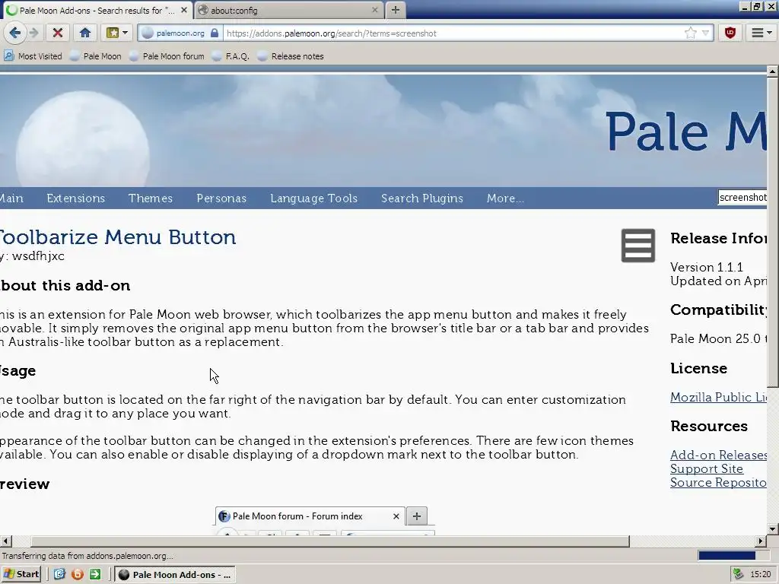Open the Release notes bookmark
779x584 pixels.
coord(291,56)
